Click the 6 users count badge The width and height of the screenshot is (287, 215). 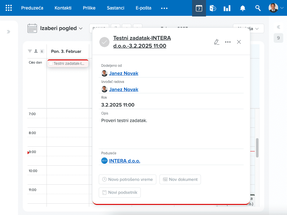click(x=42, y=51)
